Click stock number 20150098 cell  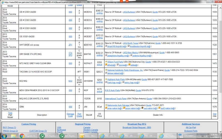point(88,81)
